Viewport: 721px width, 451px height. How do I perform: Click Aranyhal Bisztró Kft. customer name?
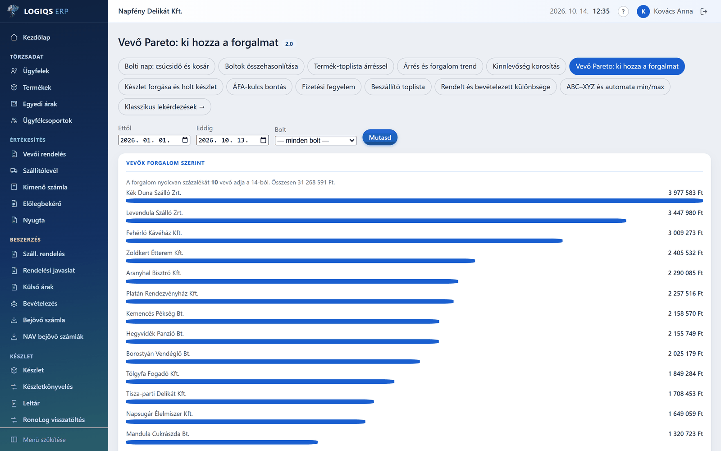[154, 273]
